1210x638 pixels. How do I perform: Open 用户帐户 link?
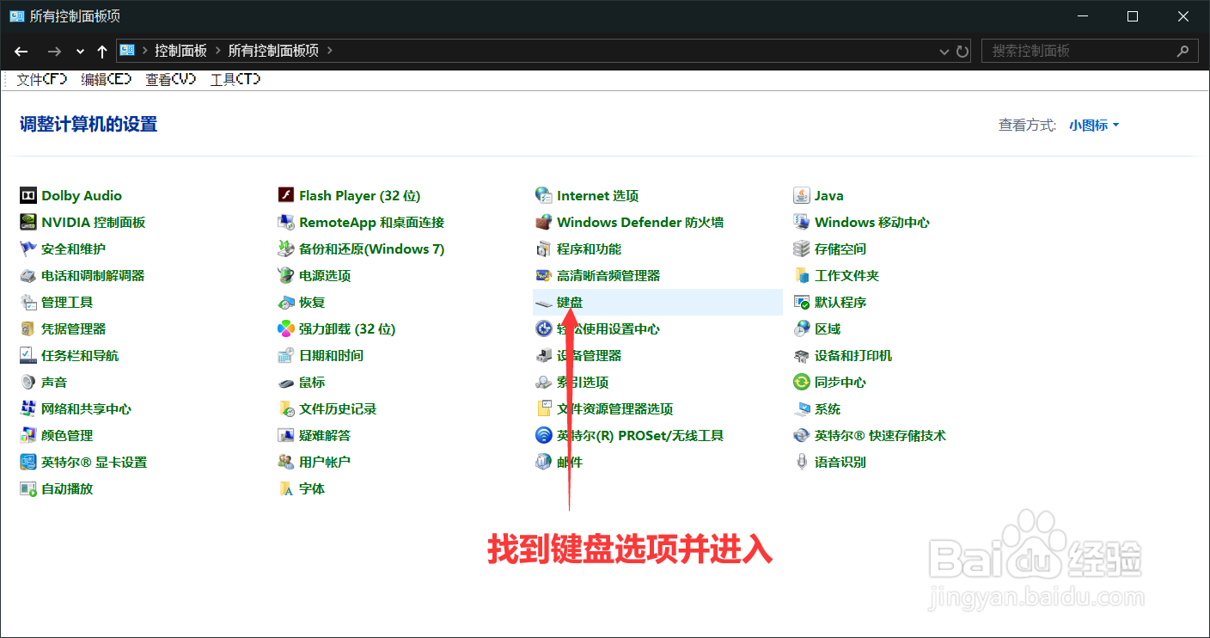(x=325, y=462)
